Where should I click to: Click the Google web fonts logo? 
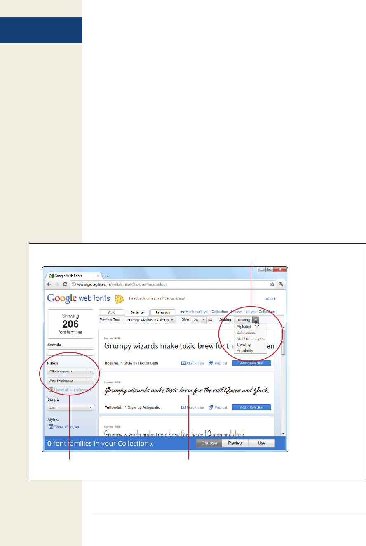point(79,298)
